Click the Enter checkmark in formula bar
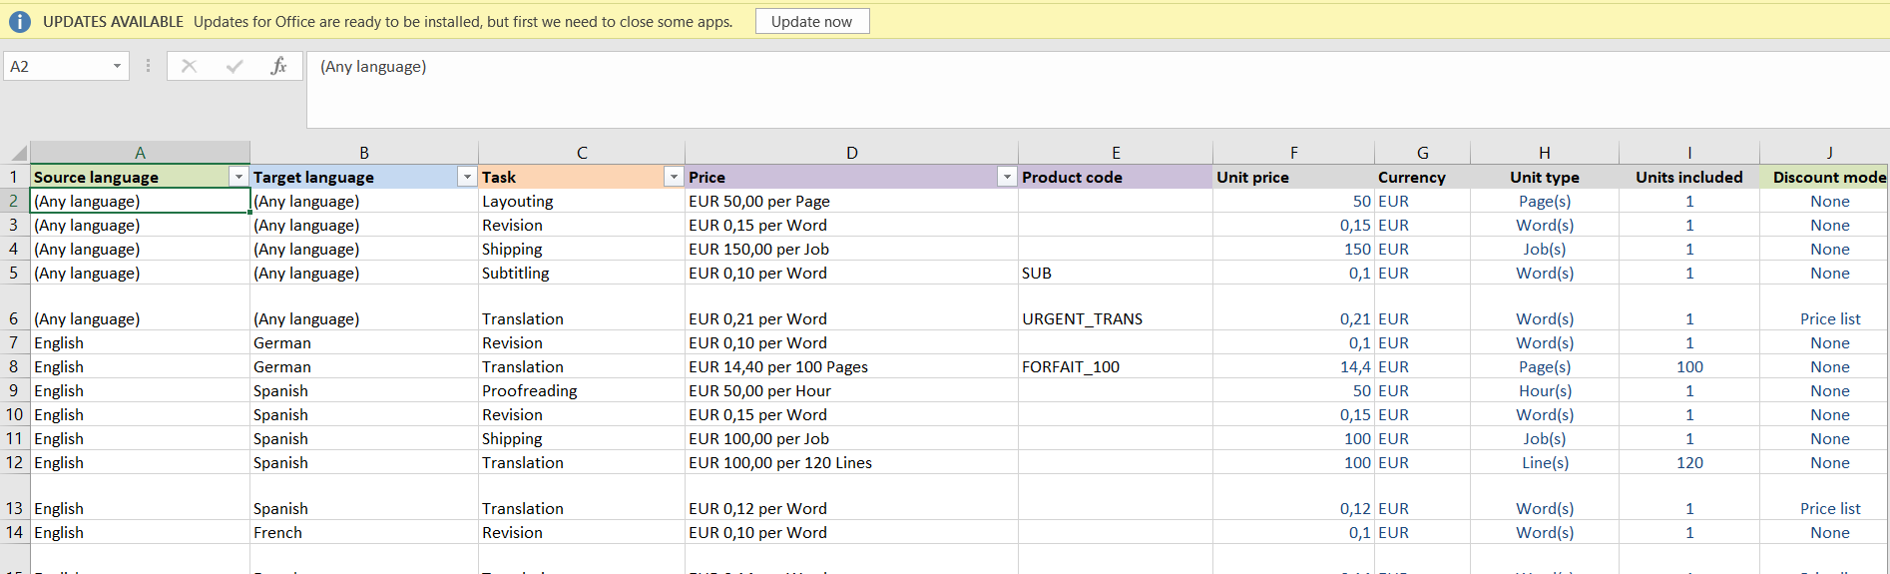 [x=235, y=66]
